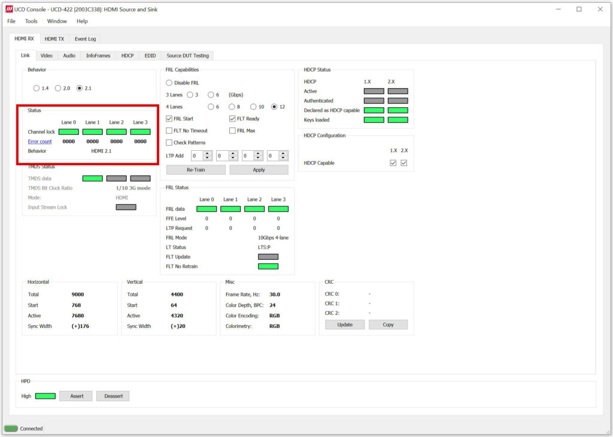Increment the first LTP Add value spinner
Screen dimensions: 613x437
pos(208,153)
